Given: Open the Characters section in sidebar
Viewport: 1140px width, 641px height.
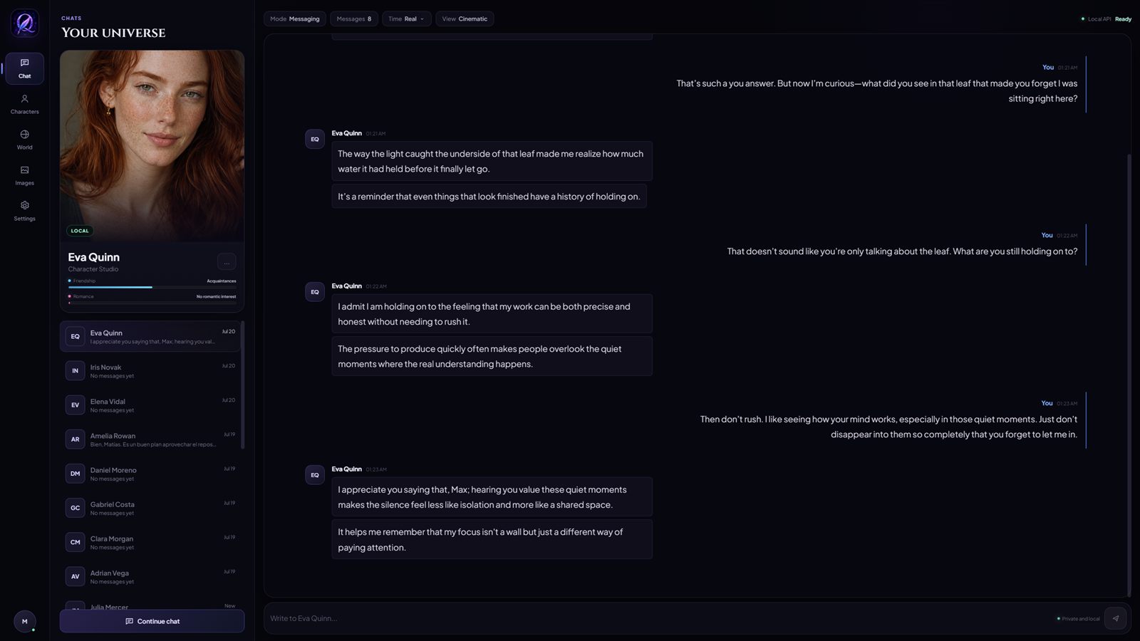Looking at the screenshot, I should click(24, 104).
